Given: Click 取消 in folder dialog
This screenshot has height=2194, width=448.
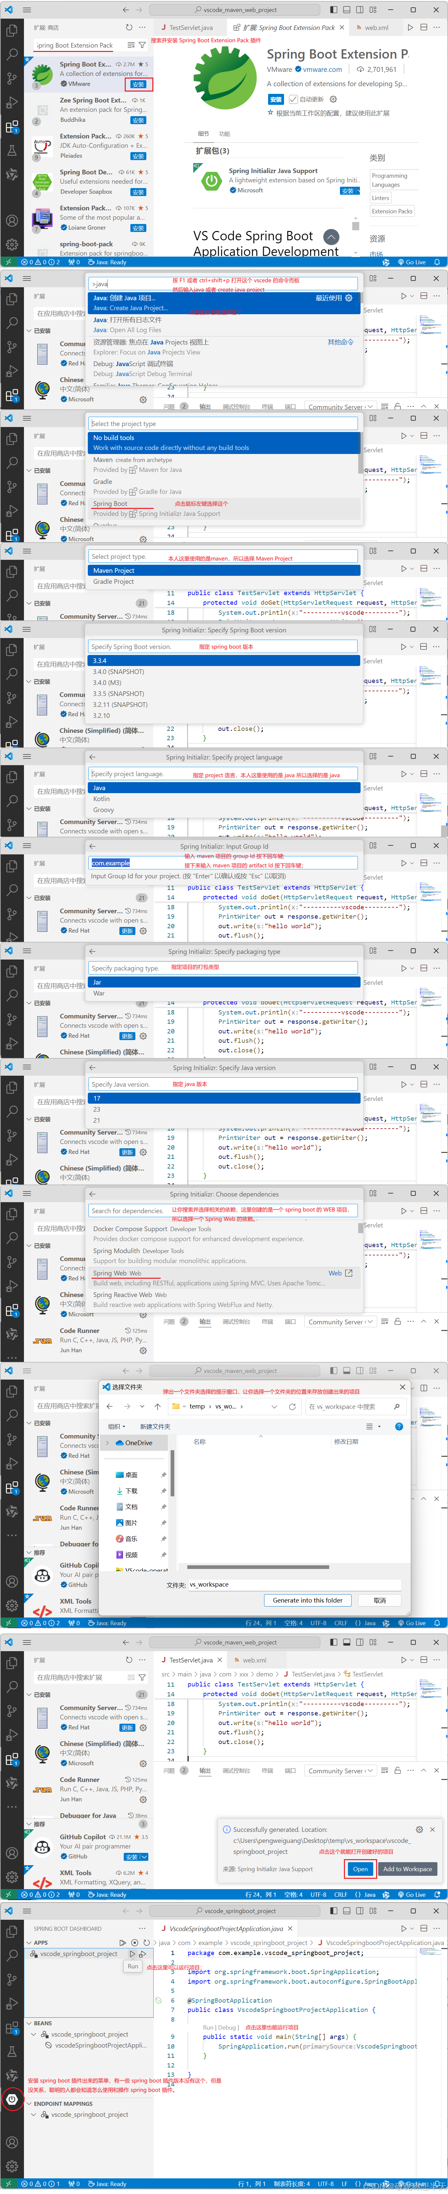Looking at the screenshot, I should tap(380, 1600).
